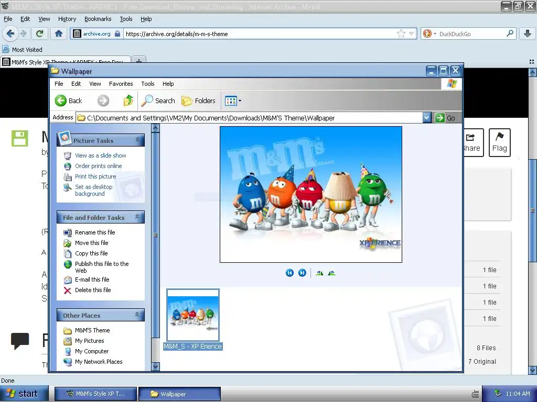Rotate picture clockwise
Screen dimensions: 537x402
tap(319, 273)
